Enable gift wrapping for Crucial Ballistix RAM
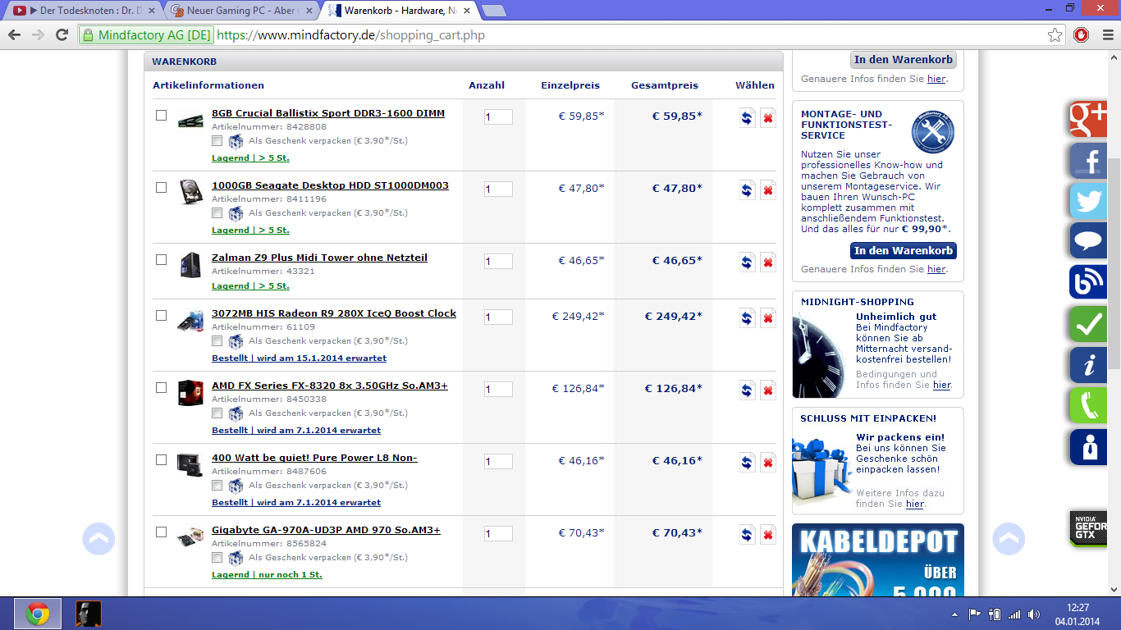Screen dimensions: 1121x630 tap(217, 141)
